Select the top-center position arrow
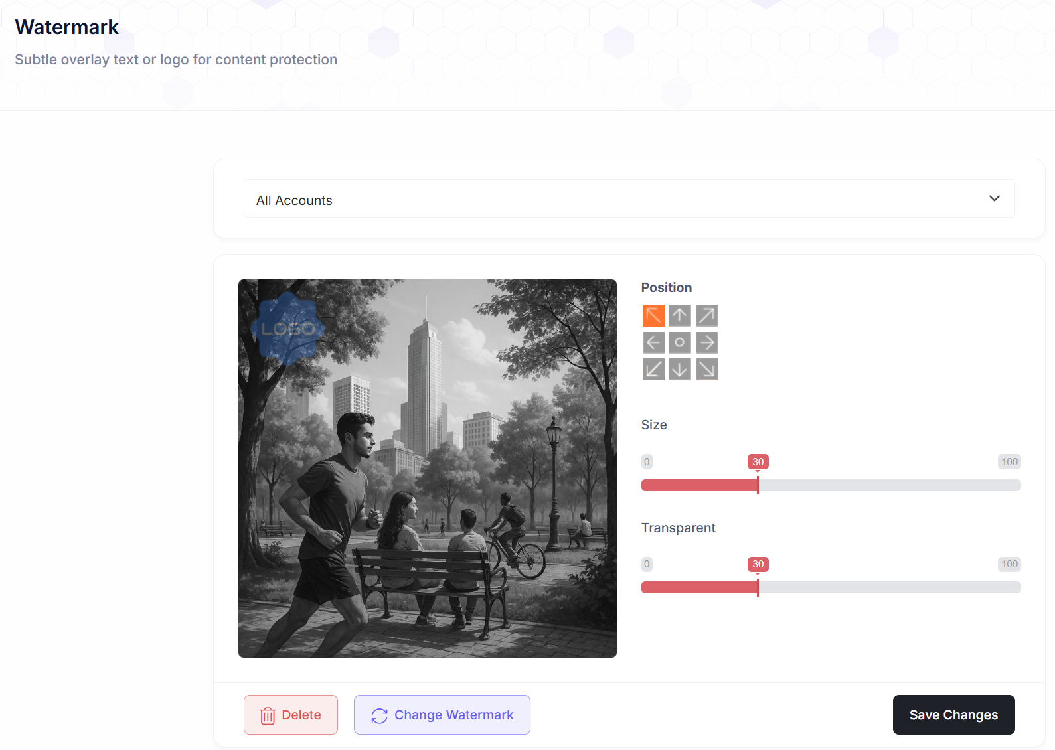 [x=680, y=316]
